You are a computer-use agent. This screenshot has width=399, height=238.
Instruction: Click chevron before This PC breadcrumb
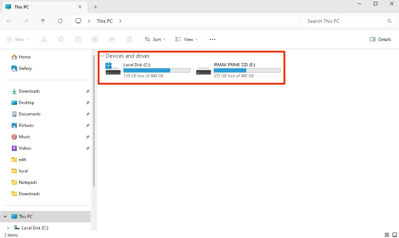(x=89, y=21)
